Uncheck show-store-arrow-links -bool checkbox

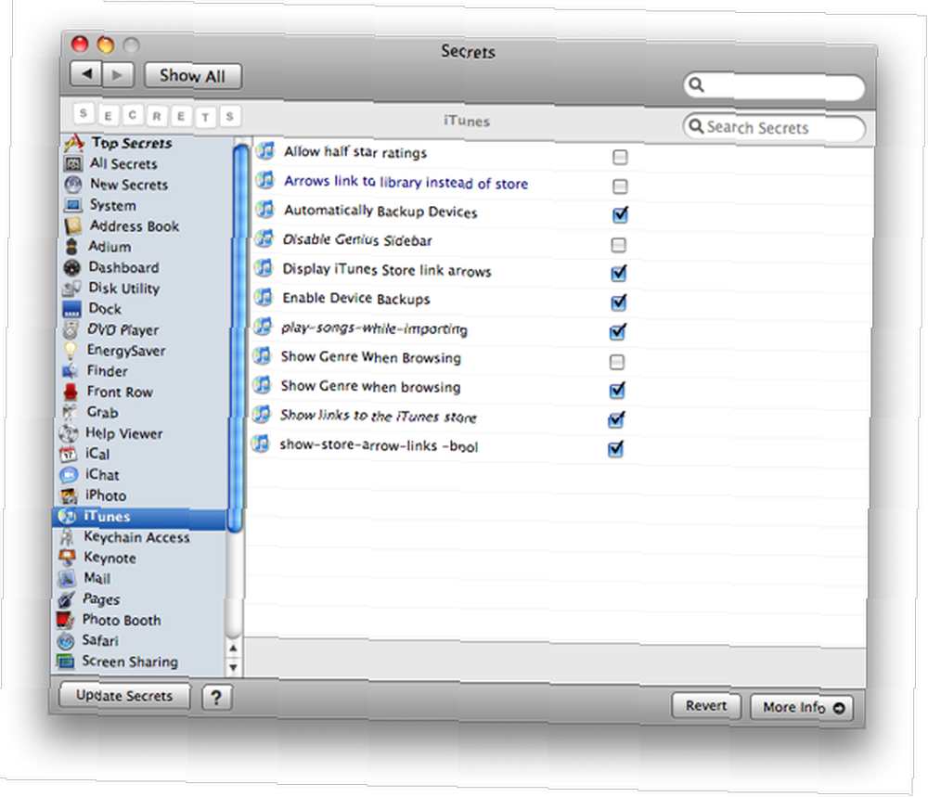(615, 448)
